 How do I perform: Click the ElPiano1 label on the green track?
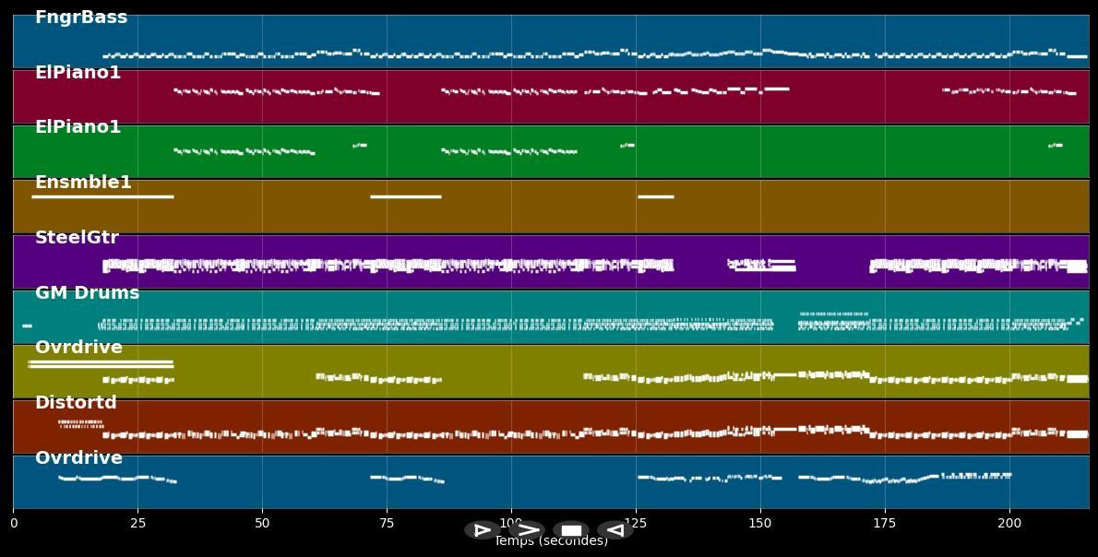tap(78, 127)
